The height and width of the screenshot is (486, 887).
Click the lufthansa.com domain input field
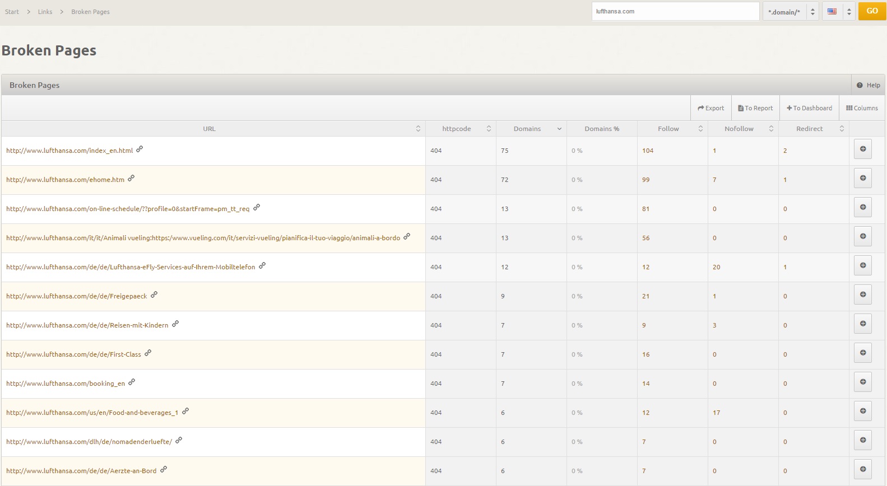pos(675,11)
